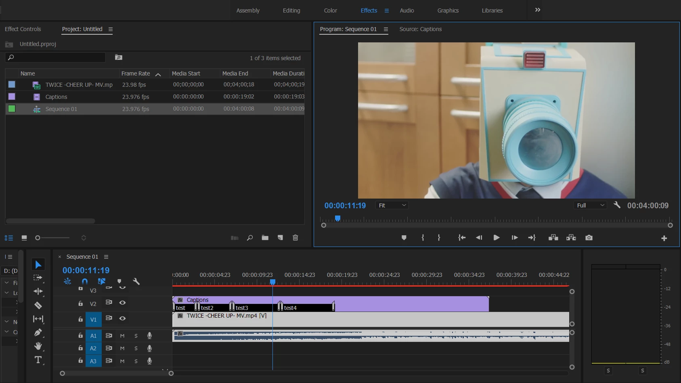The image size is (681, 383).
Task: Open the Source: Captions tab
Action: (421, 29)
